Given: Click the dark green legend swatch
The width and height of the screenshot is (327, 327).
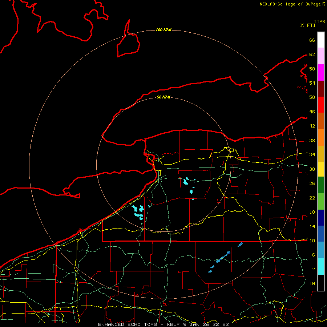Looking at the screenshot, I should (321, 185).
